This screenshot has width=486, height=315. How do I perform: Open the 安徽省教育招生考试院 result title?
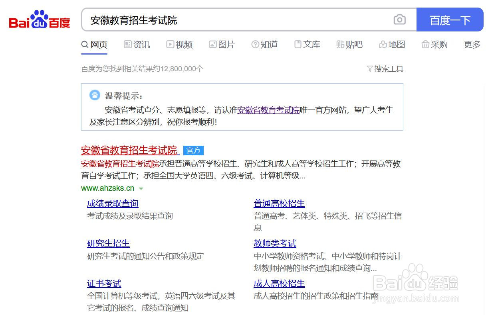tap(130, 151)
